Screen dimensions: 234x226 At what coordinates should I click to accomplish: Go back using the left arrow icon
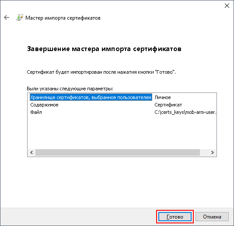pyautogui.click(x=7, y=17)
